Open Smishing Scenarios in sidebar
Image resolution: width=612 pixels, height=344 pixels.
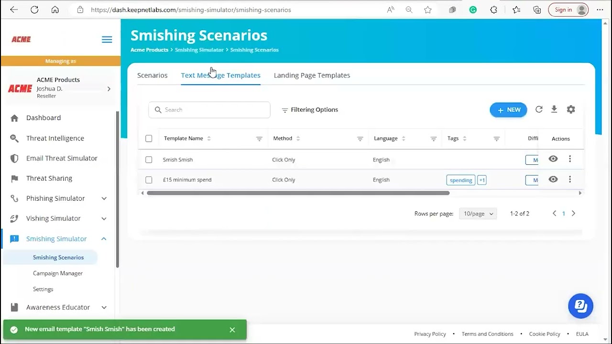click(x=58, y=258)
